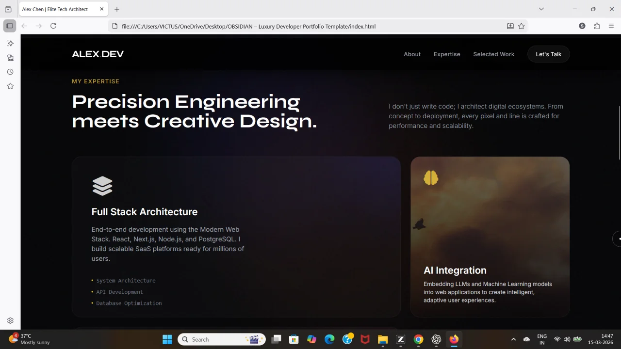Bookmark this page with star icon
Screen dimensions: 621x349
pos(522,26)
